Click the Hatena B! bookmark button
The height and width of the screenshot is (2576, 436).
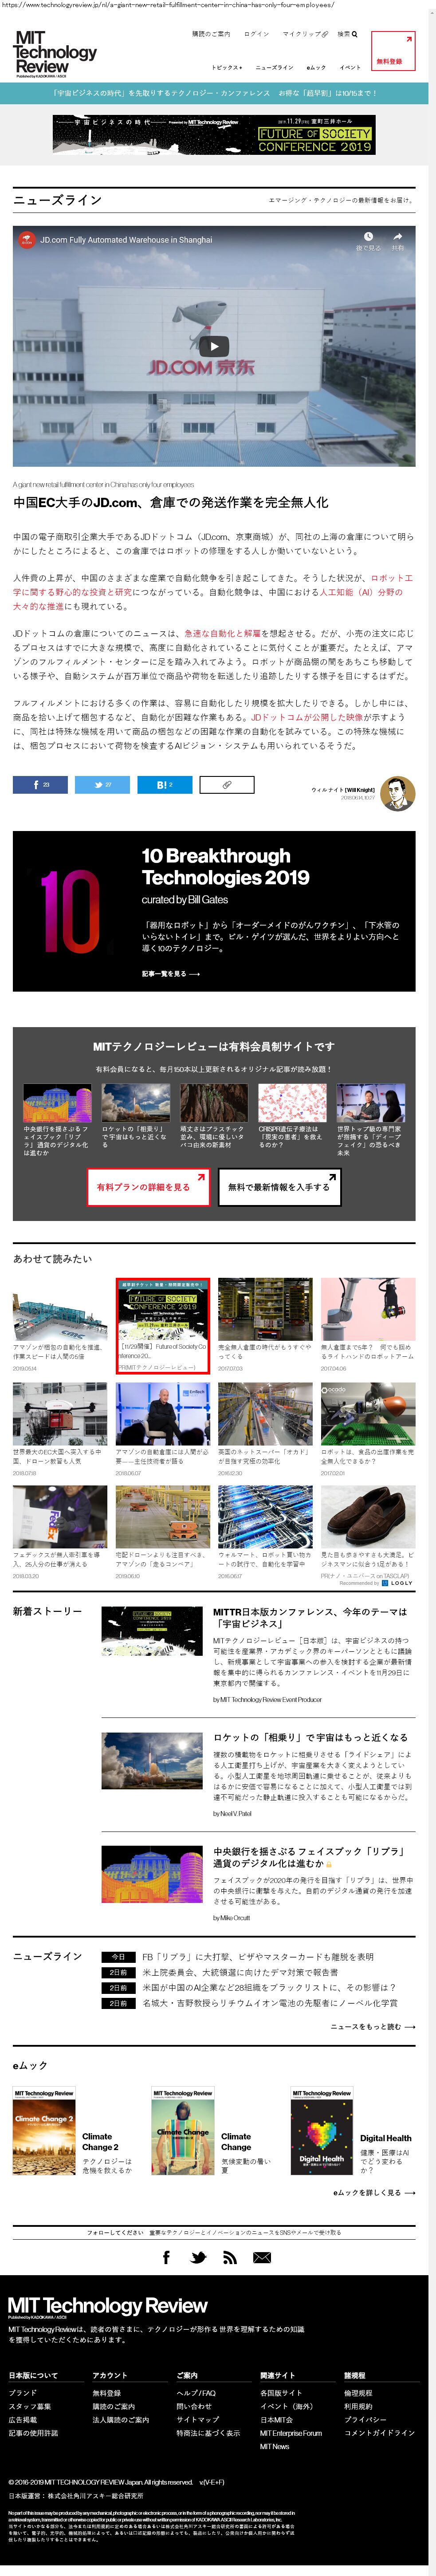click(165, 785)
